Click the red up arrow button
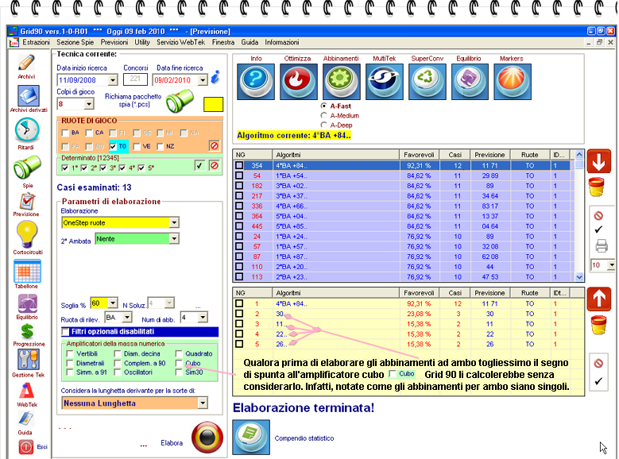This screenshot has height=459, width=619. (x=599, y=299)
